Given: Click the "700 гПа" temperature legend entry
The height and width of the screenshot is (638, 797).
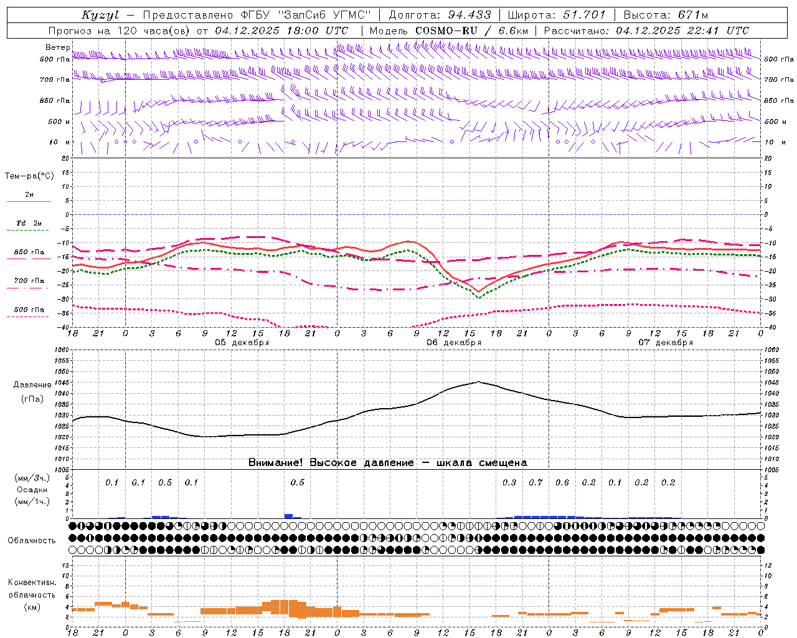Looking at the screenshot, I should tap(29, 281).
